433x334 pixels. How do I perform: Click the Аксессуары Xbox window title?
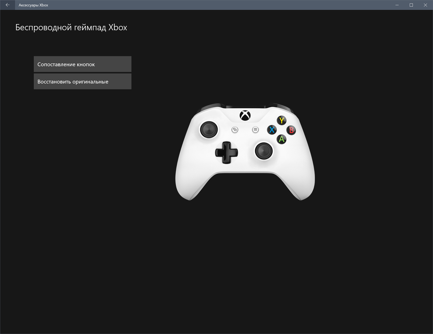pos(33,5)
